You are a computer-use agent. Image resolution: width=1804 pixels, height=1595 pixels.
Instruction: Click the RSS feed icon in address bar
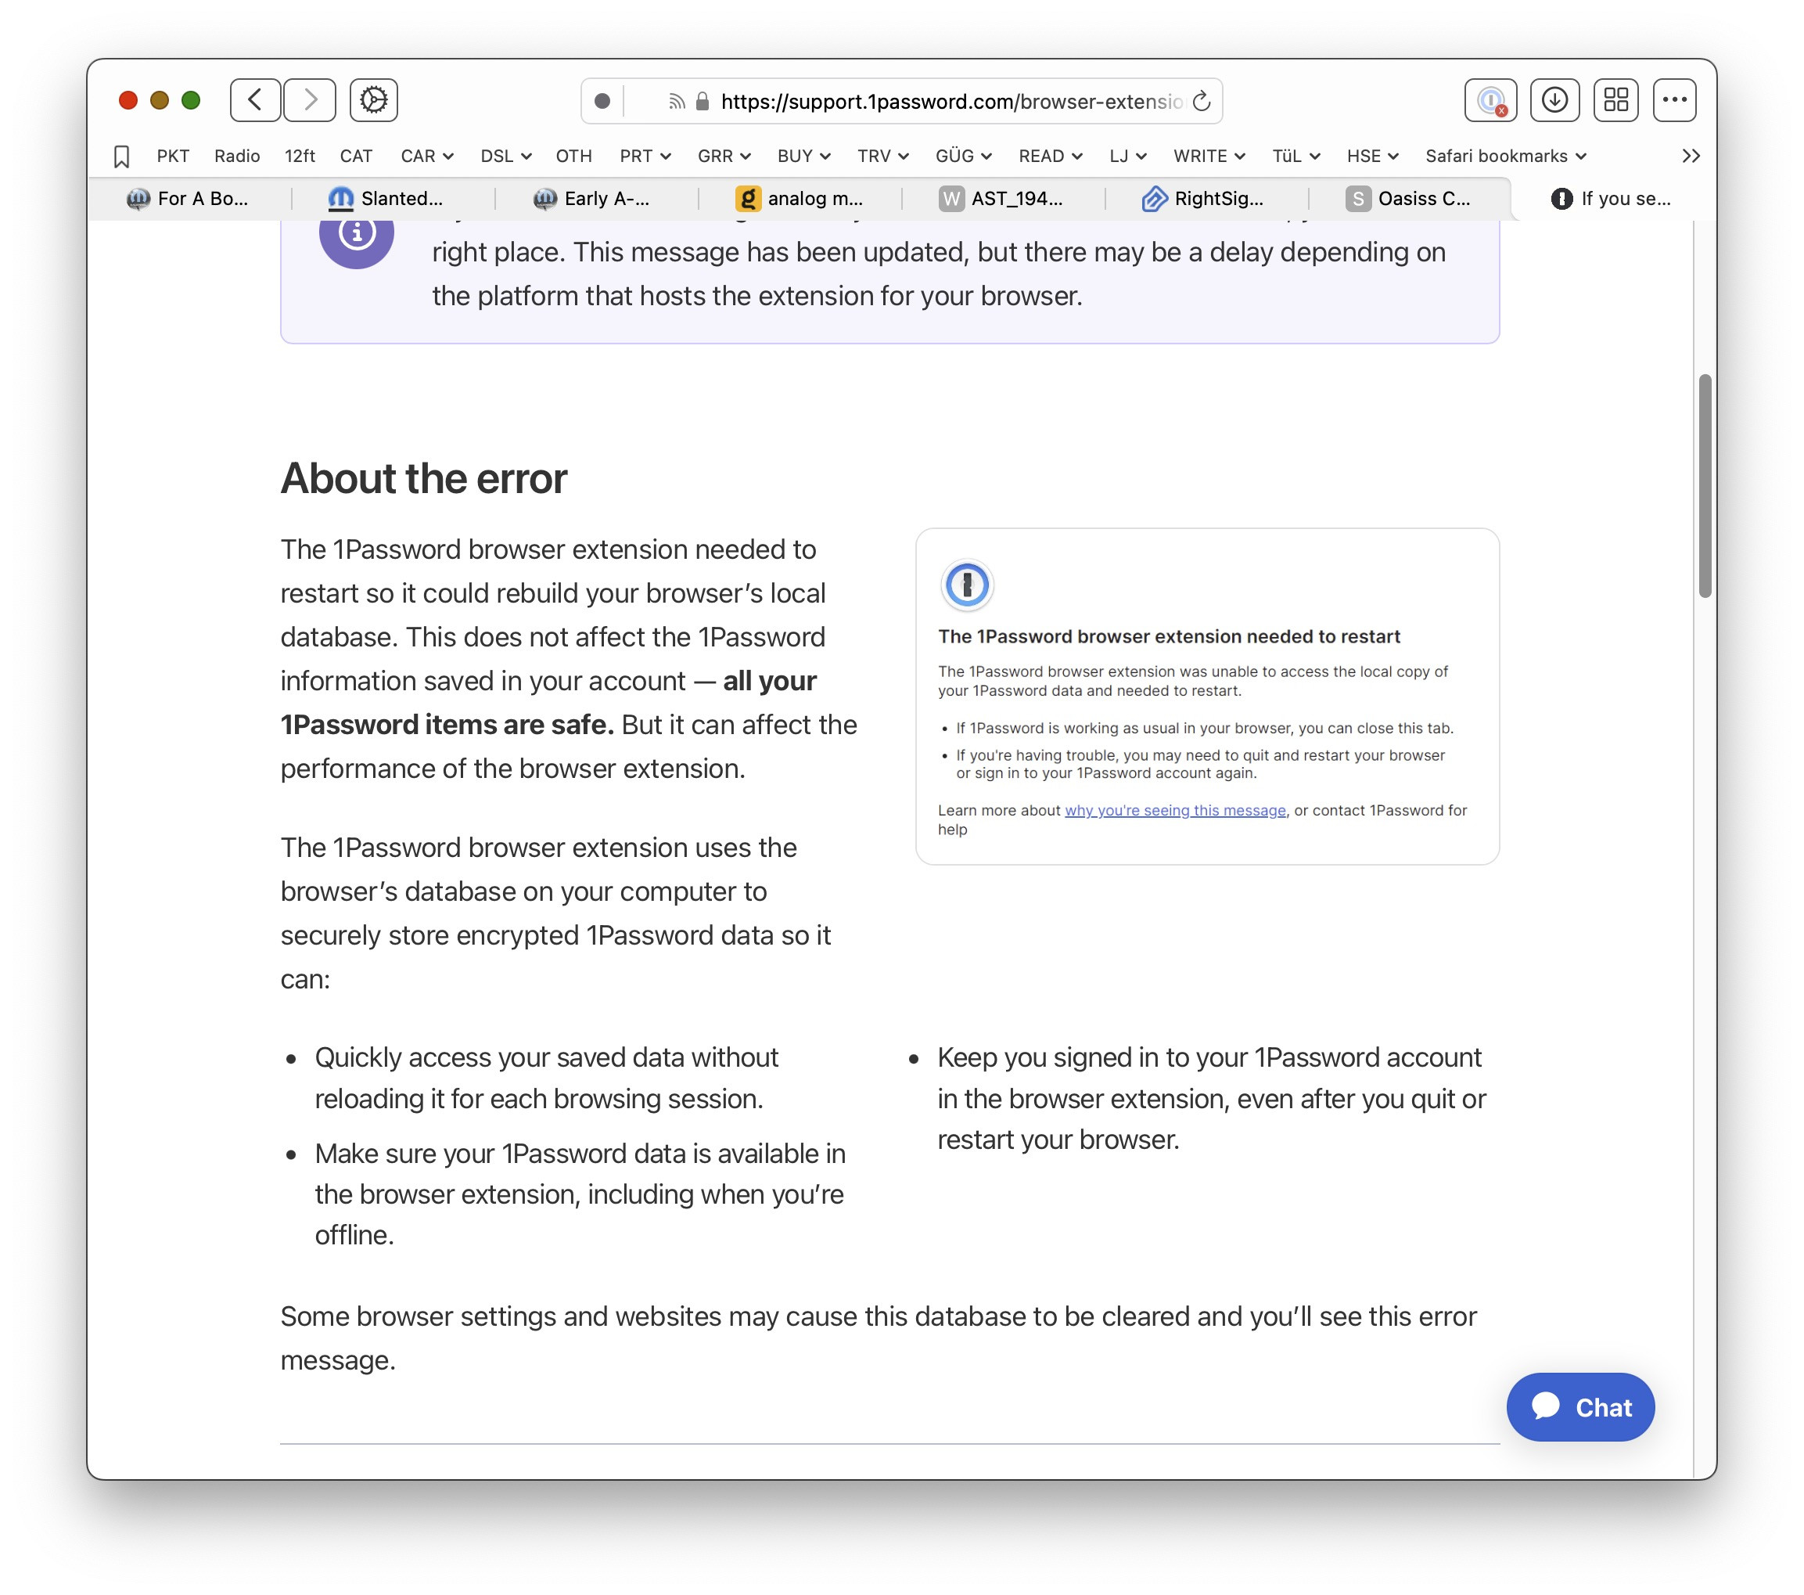click(x=676, y=102)
